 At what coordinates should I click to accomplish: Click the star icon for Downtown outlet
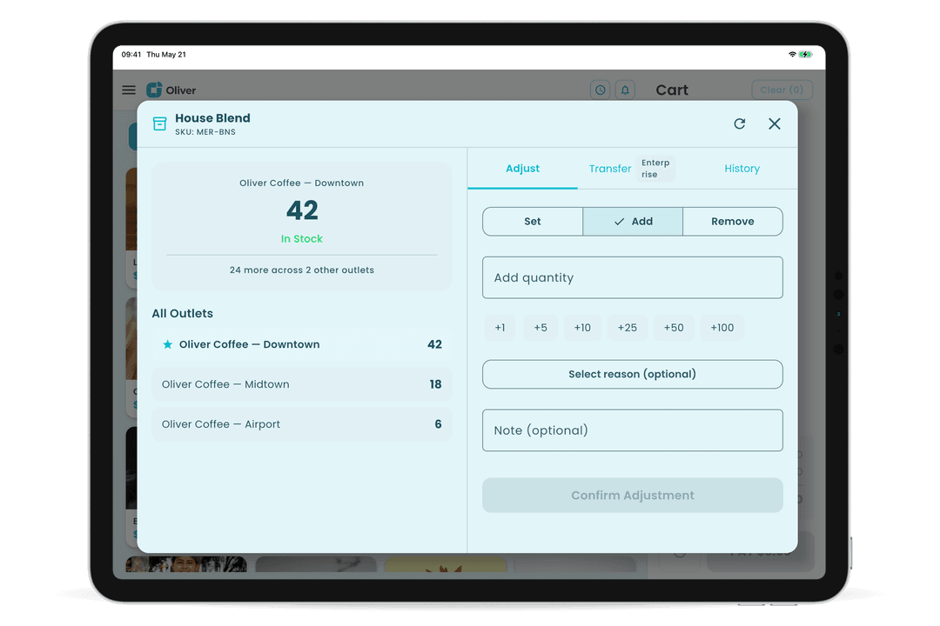coord(168,344)
